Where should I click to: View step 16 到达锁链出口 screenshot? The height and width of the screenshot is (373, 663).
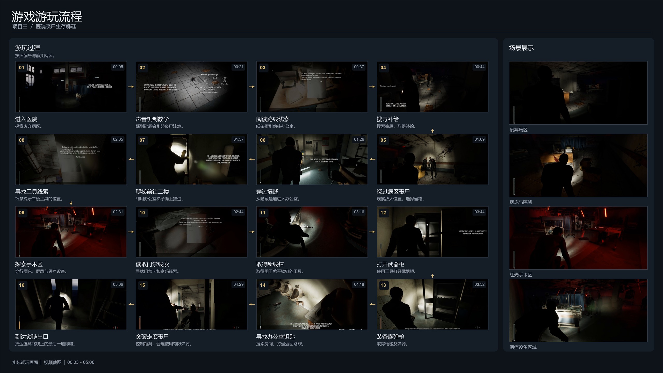71,304
